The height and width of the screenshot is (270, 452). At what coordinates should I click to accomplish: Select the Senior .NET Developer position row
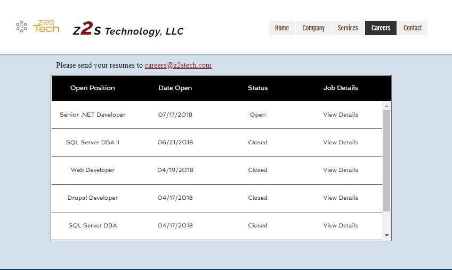click(x=217, y=114)
